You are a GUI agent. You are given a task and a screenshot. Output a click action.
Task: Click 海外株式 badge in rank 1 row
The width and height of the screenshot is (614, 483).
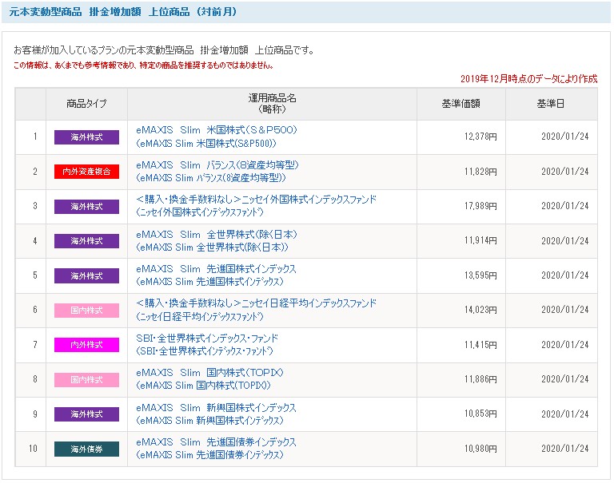[x=86, y=137]
